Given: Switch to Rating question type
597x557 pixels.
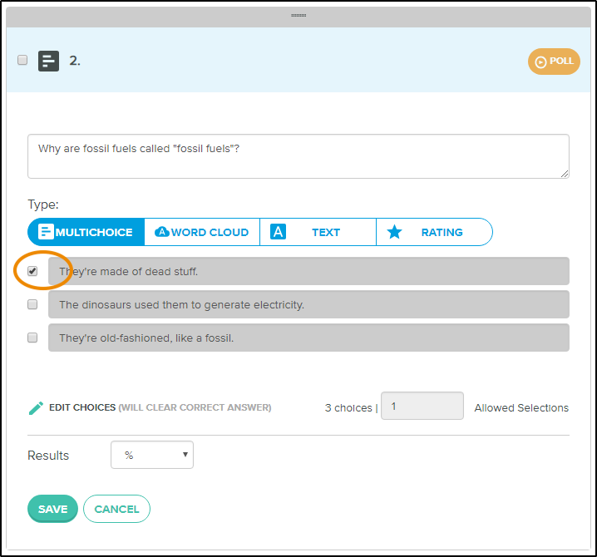Looking at the screenshot, I should click(x=434, y=232).
